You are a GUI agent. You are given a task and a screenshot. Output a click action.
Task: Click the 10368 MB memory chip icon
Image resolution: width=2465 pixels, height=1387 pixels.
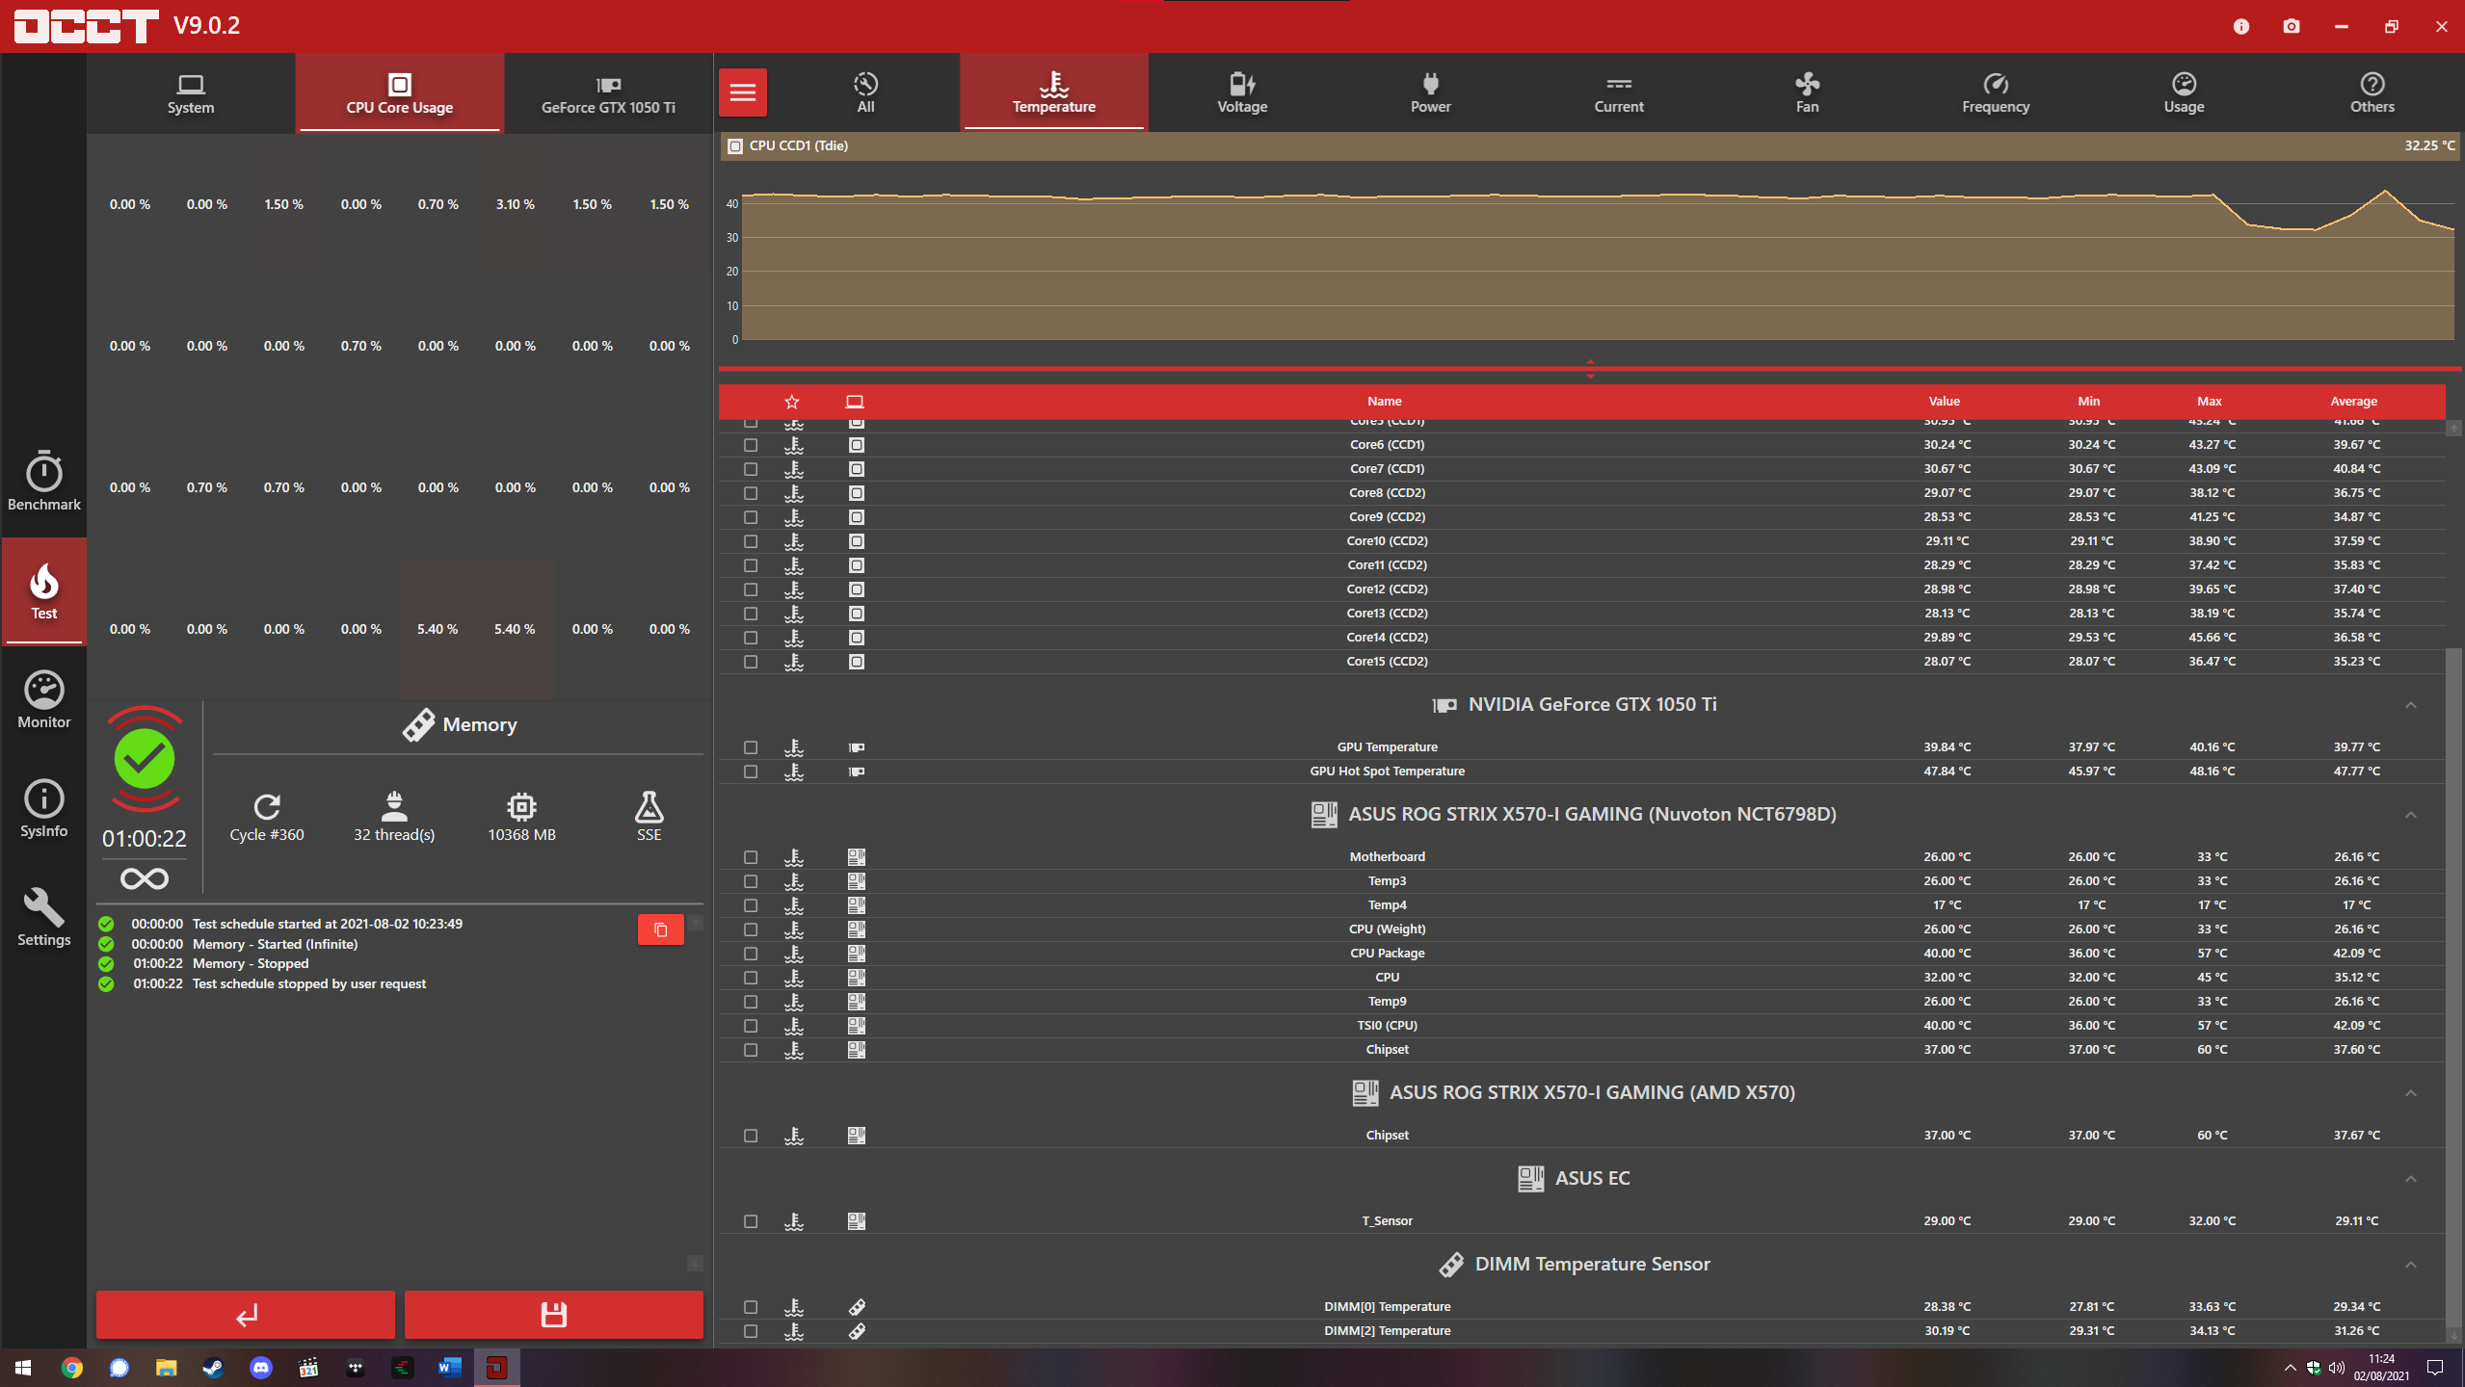coord(521,806)
